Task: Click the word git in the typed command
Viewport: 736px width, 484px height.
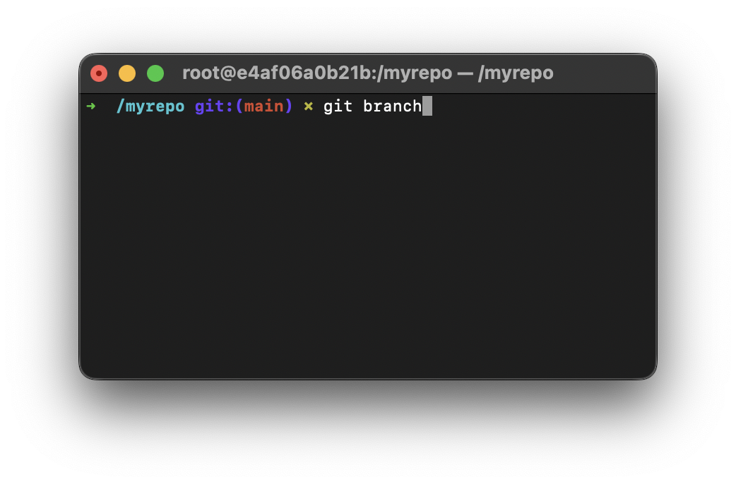Action: point(338,106)
